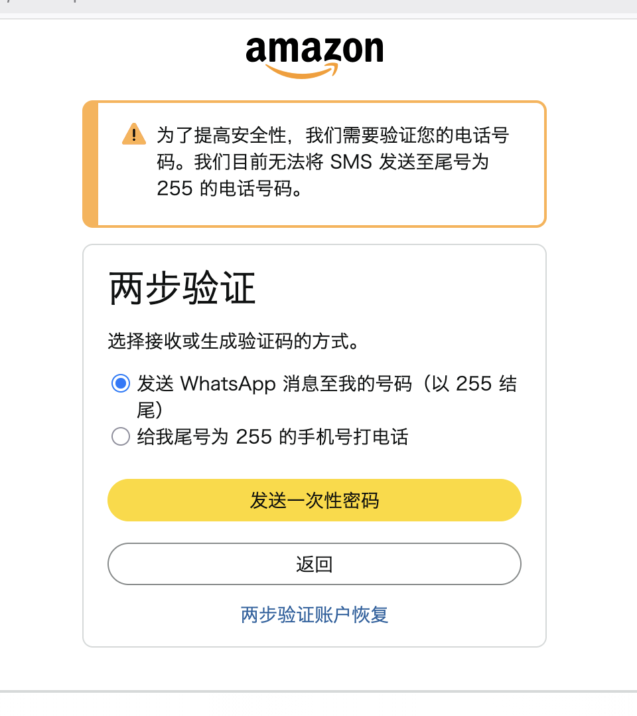This screenshot has width=637, height=716.
Task: Click the 发送 WhatsApp 消息至我的号码 option label
Action: [326, 384]
